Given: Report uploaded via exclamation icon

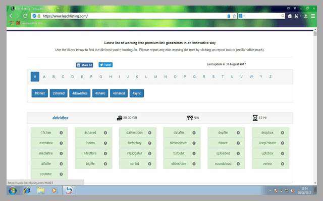Looking at the screenshot, I should pos(238,153).
